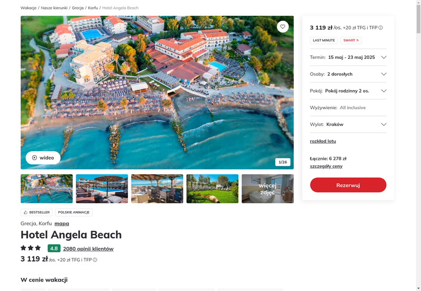Open the Pokój room type dropdown
Viewport: 421px width, 291px height.
click(348, 91)
